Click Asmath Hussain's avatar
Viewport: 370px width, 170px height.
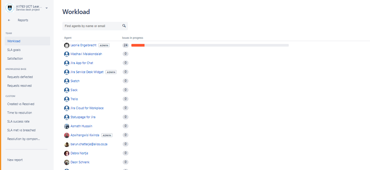click(66, 126)
